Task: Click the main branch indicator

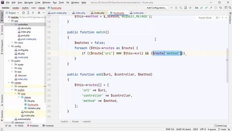Action: (x=222, y=130)
